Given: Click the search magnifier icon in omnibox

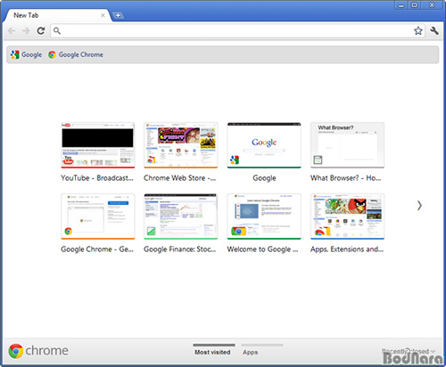Looking at the screenshot, I should (57, 30).
